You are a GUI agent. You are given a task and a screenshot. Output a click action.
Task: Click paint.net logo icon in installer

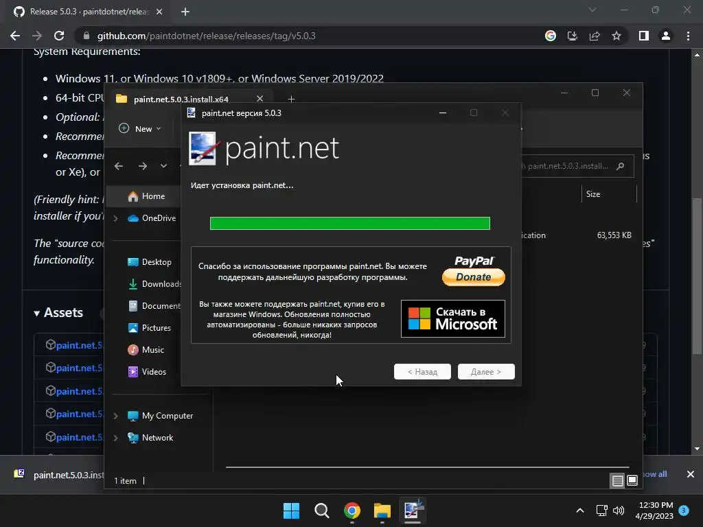203,148
